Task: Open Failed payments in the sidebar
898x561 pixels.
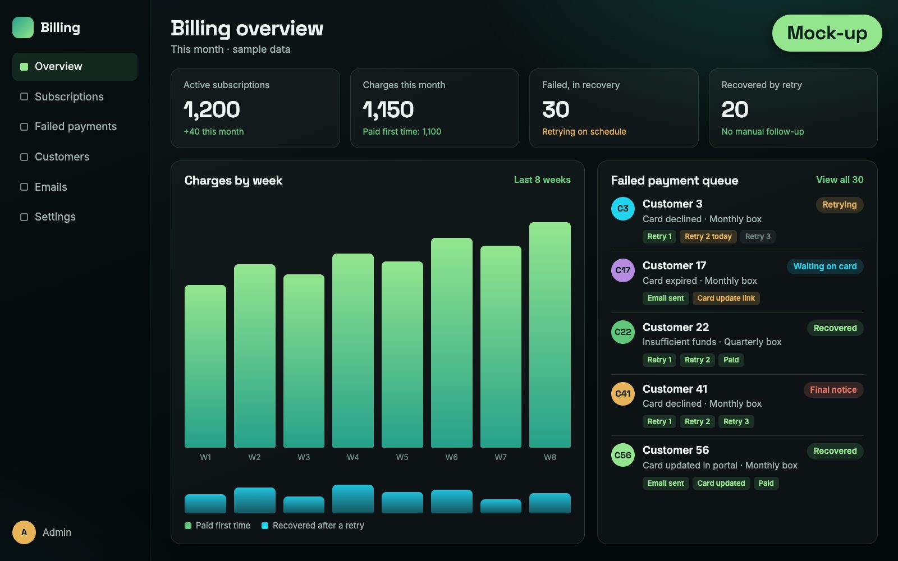Action: (x=75, y=127)
